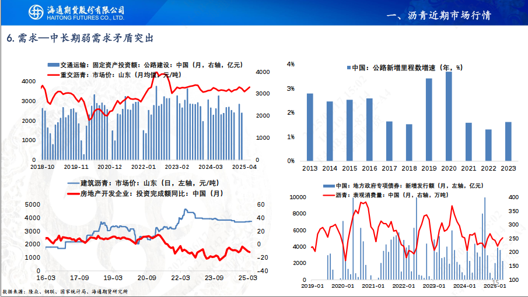Click the 2022 bar in road mileage chart

(x=488, y=145)
